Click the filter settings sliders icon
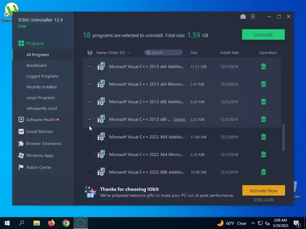 [x=90, y=52]
